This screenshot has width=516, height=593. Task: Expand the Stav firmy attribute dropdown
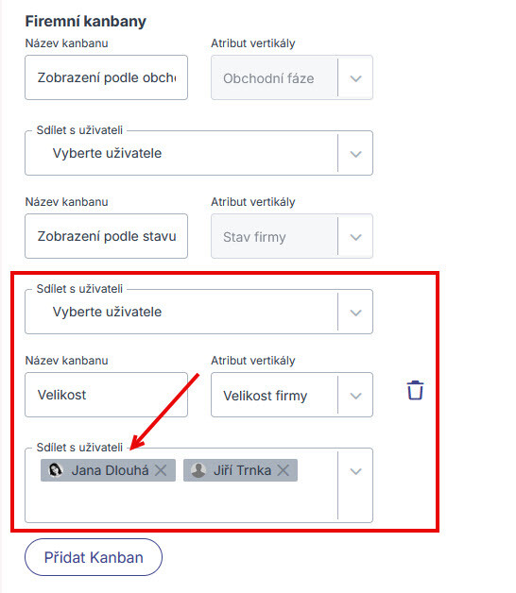(x=355, y=237)
